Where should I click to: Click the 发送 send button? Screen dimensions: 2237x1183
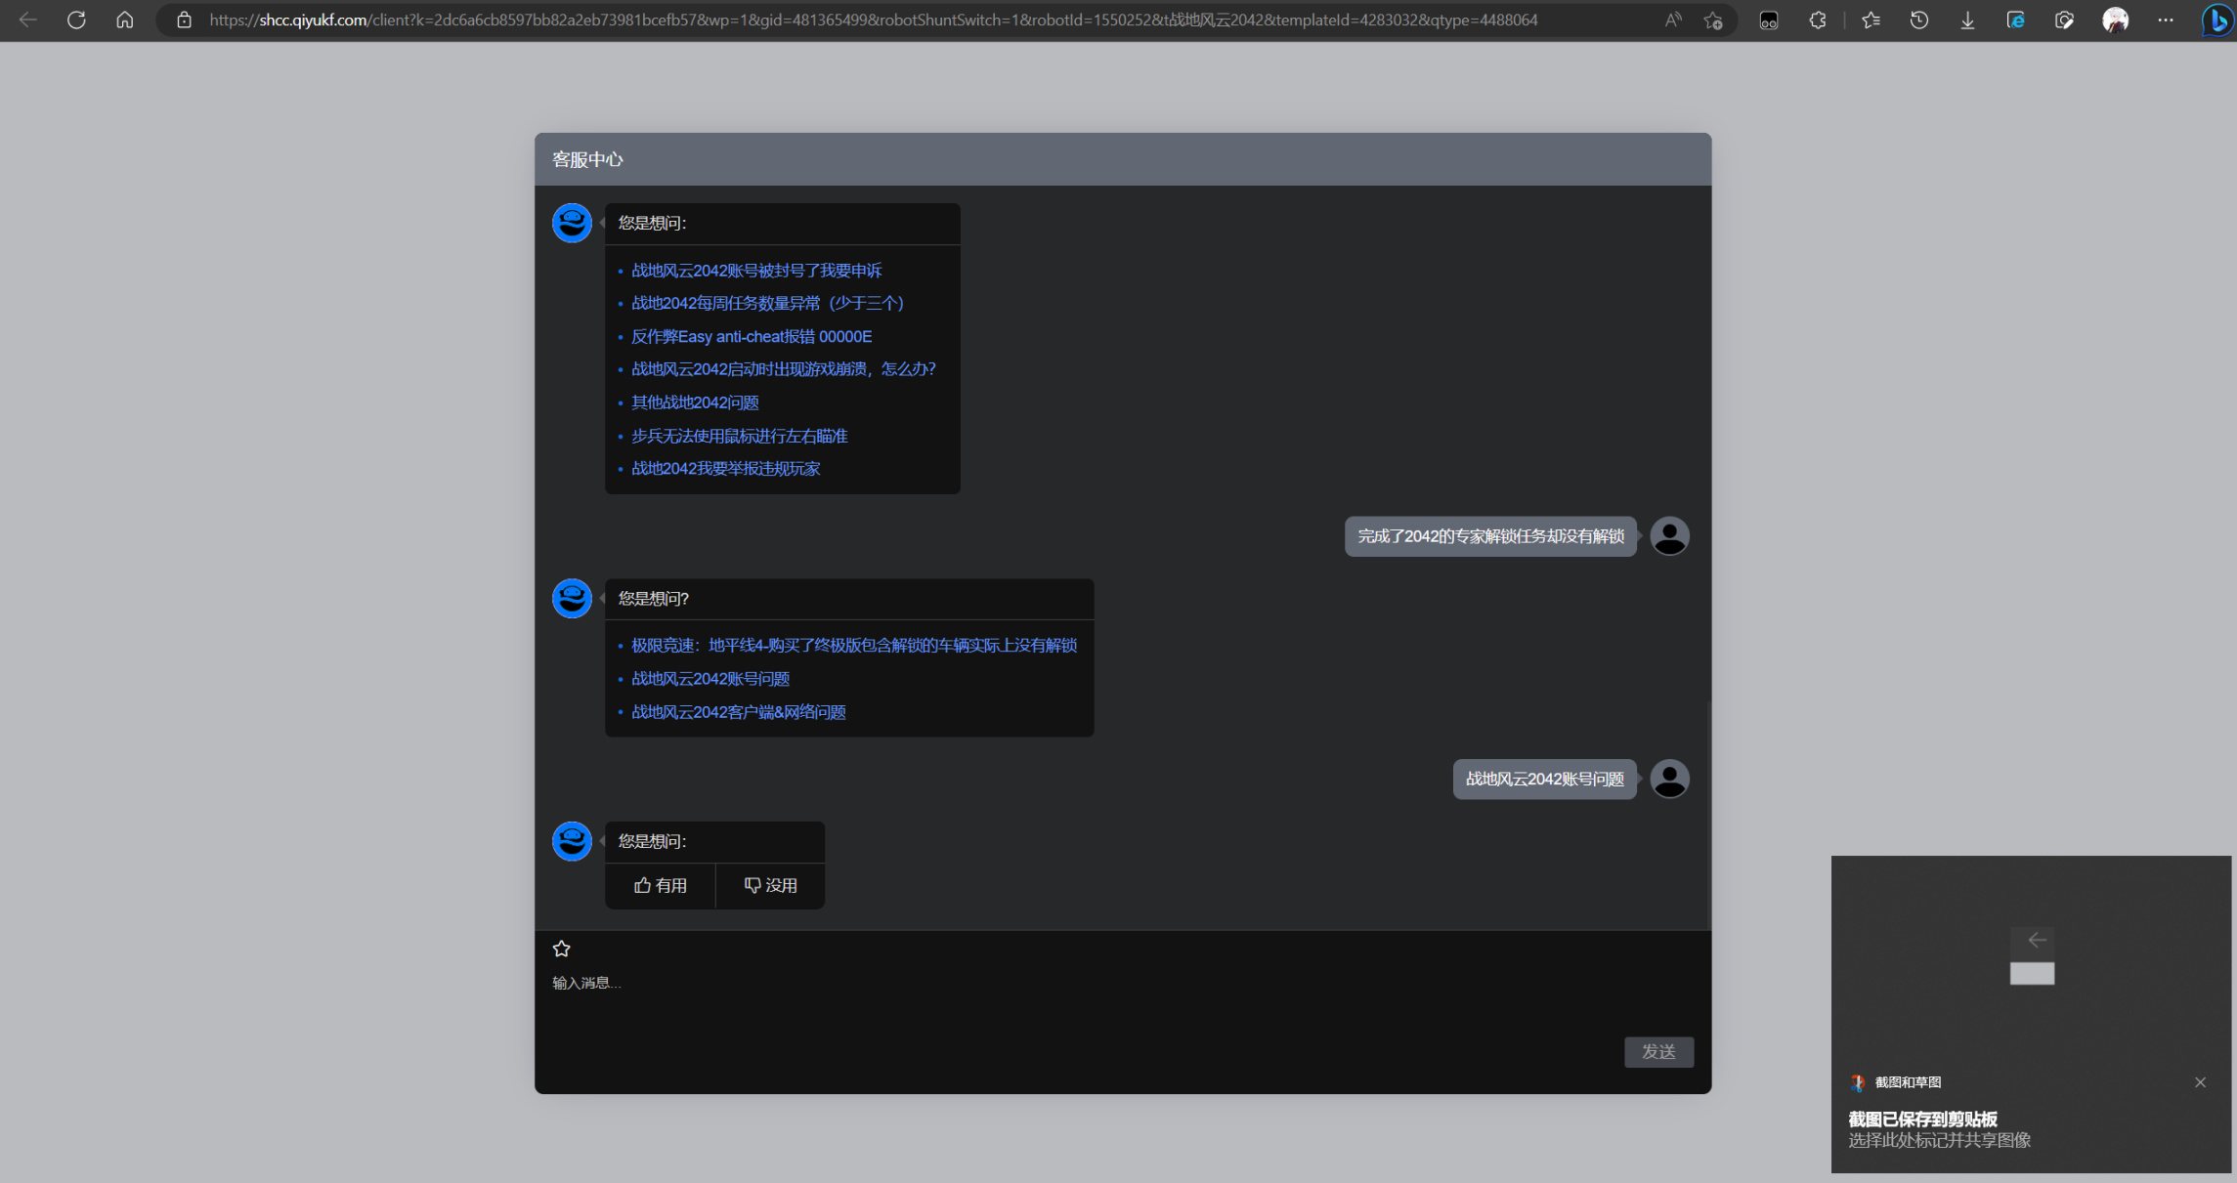point(1658,1052)
